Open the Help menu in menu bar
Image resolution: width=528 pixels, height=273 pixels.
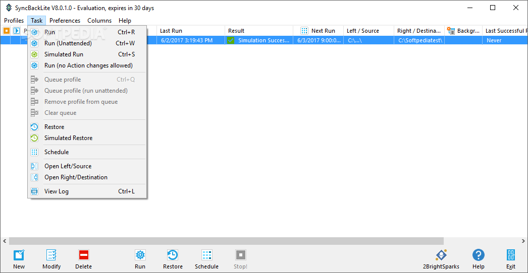tap(125, 21)
